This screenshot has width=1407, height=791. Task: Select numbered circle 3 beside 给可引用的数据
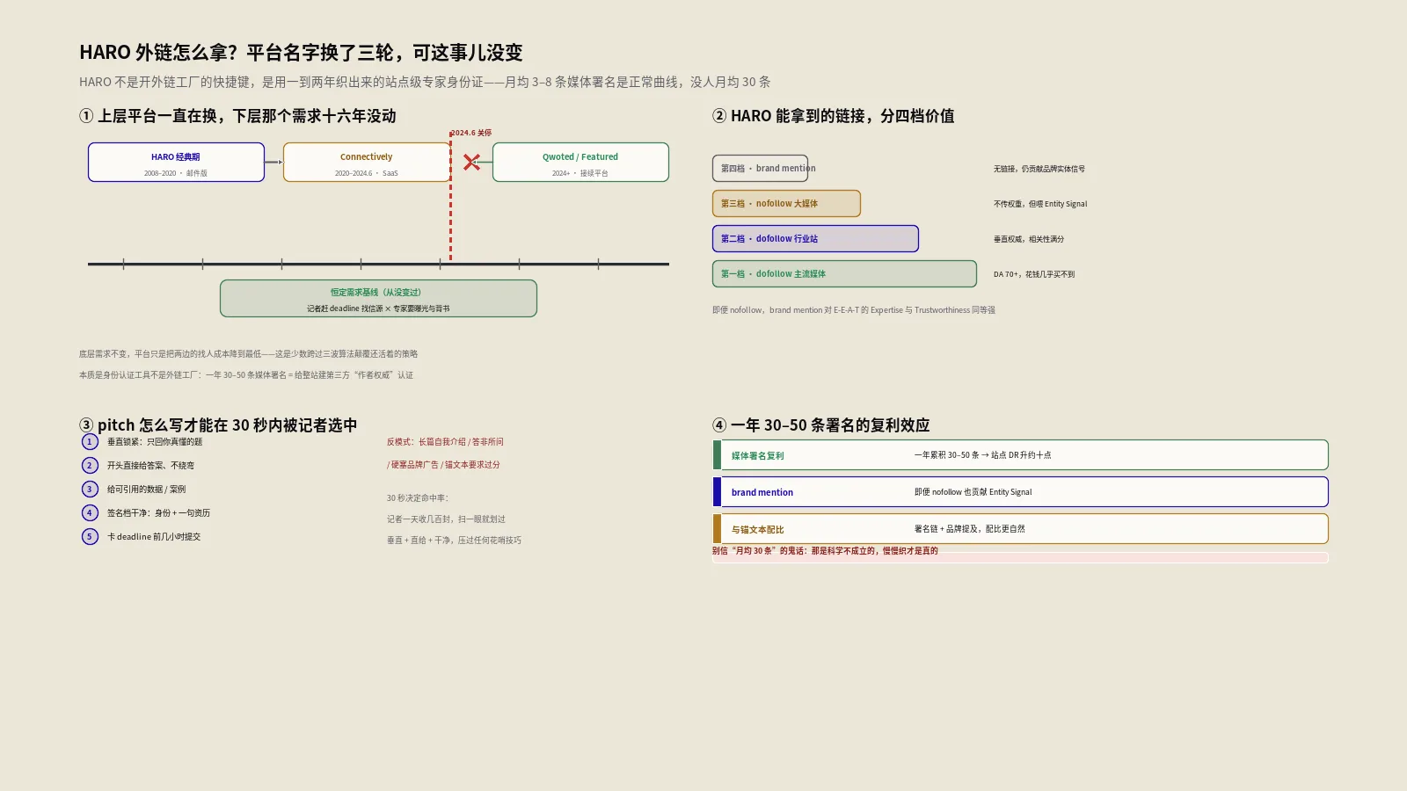pyautogui.click(x=90, y=490)
